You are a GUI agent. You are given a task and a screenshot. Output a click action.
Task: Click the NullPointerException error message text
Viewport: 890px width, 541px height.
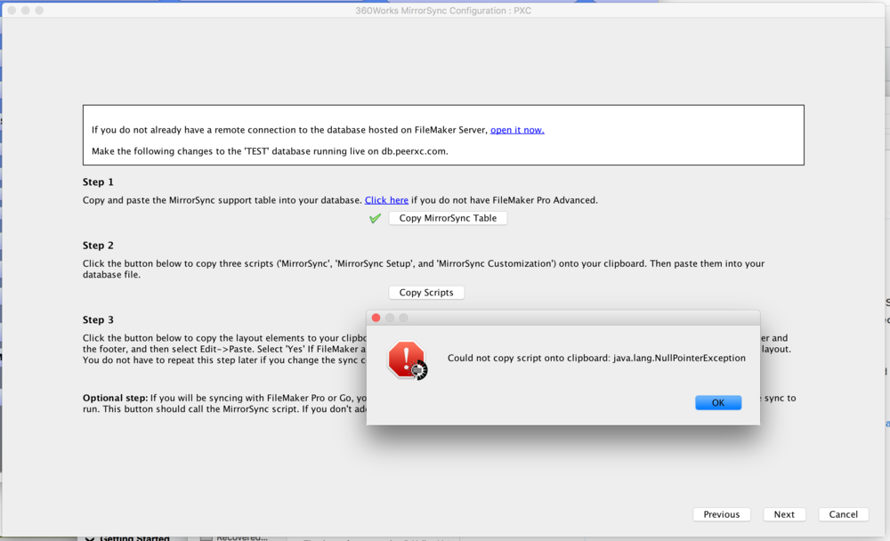coord(596,359)
